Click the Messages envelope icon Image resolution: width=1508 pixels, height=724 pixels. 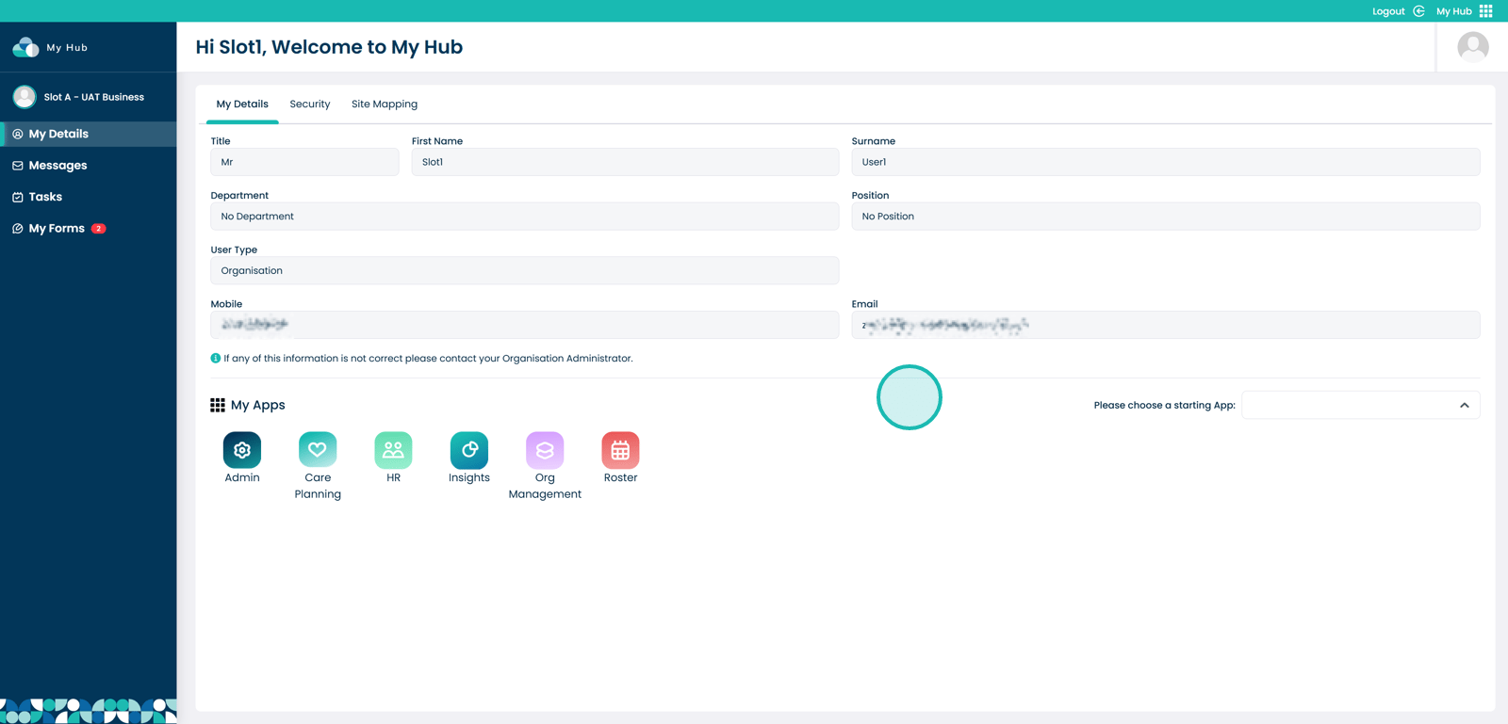pyautogui.click(x=17, y=166)
